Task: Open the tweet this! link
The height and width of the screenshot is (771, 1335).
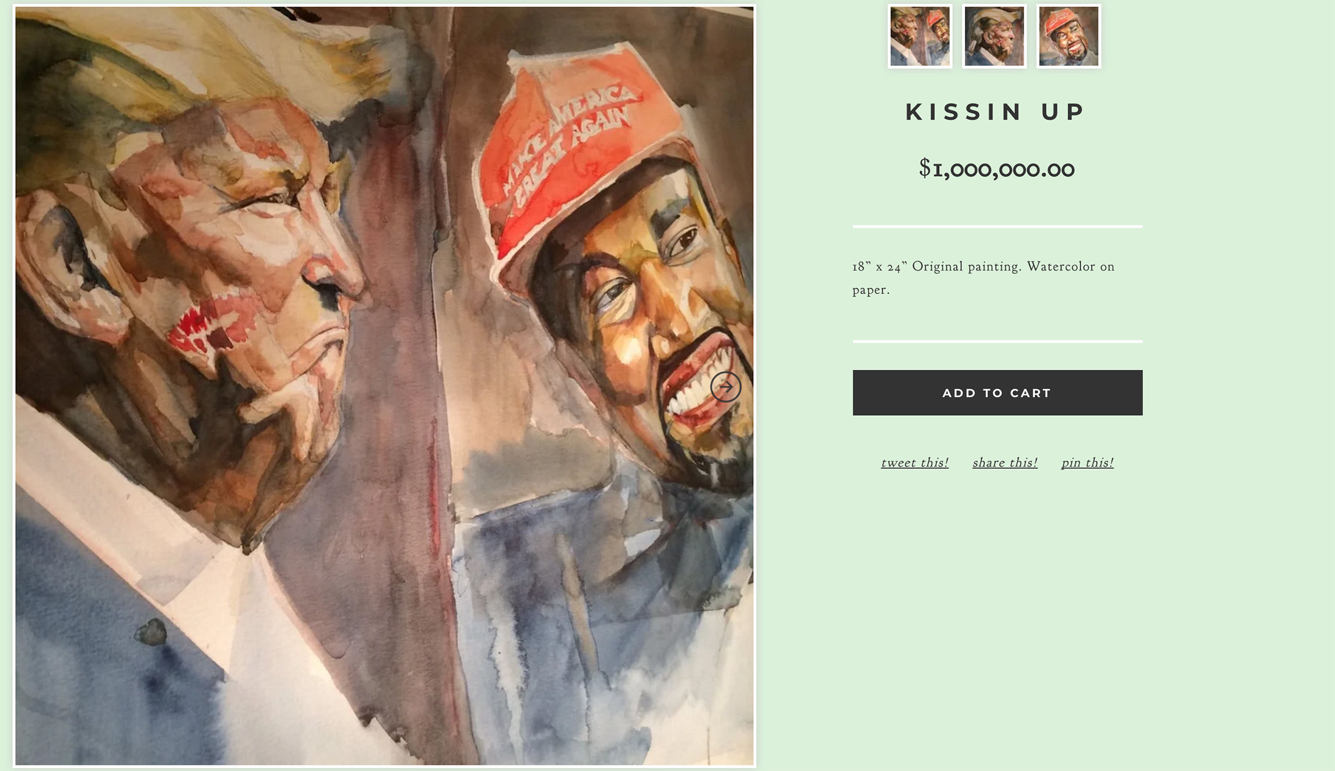Action: 914,461
